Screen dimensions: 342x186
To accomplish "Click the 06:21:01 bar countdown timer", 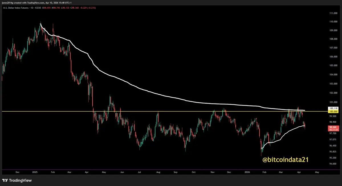I will (x=333, y=130).
